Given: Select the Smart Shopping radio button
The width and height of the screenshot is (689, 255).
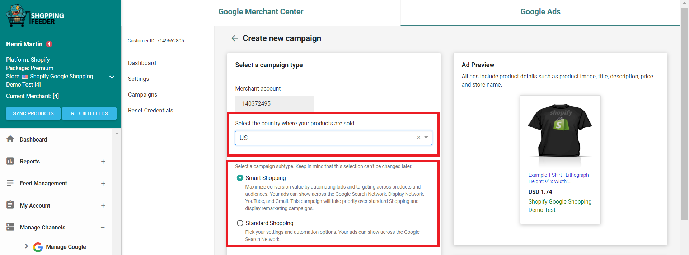Looking at the screenshot, I should [x=240, y=178].
